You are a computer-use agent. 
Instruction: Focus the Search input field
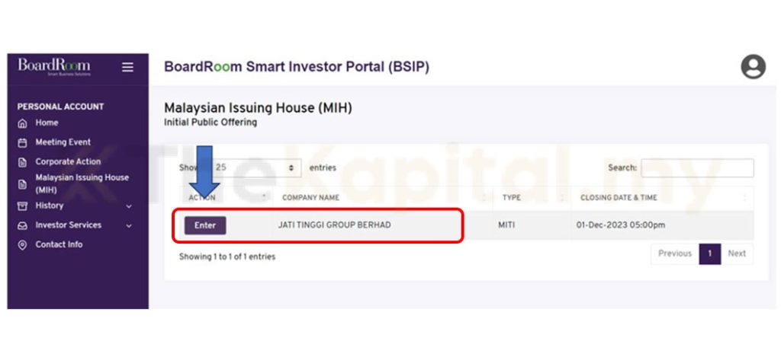(697, 168)
